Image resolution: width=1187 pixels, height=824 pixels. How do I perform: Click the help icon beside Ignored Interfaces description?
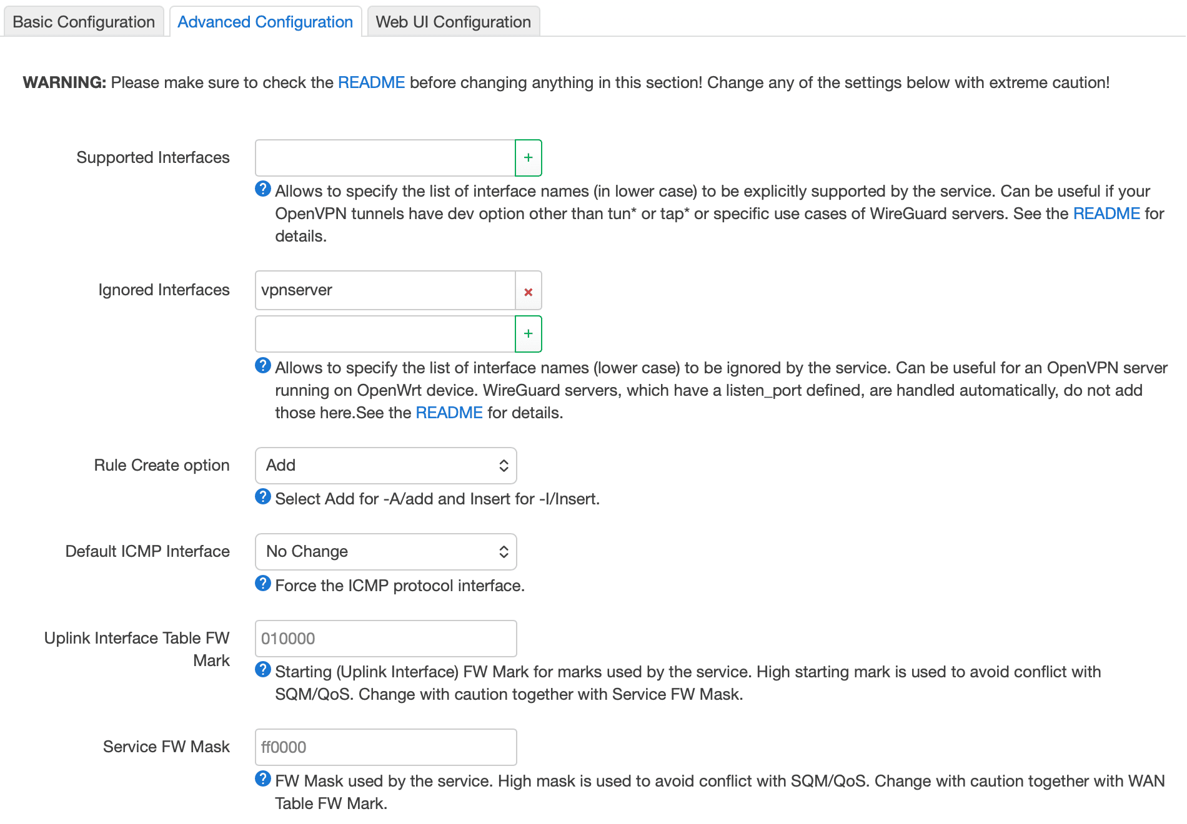tap(262, 363)
